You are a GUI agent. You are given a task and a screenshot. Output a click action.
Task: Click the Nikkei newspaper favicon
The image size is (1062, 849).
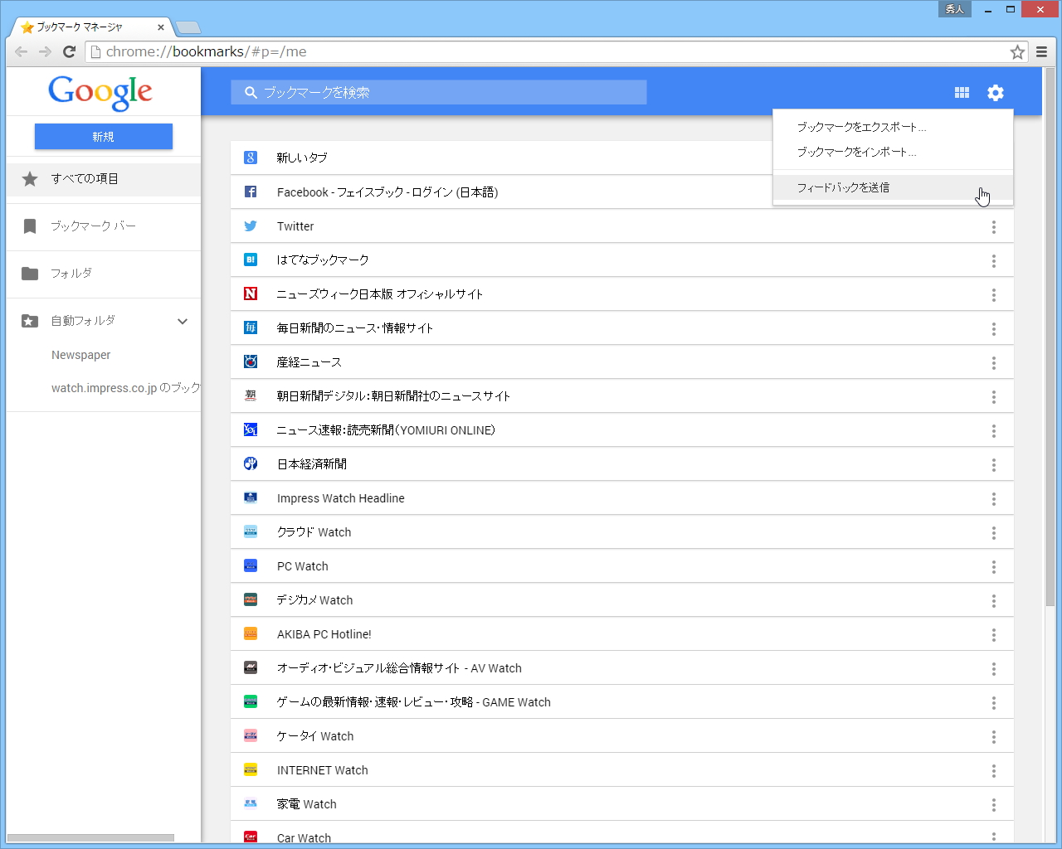(250, 463)
